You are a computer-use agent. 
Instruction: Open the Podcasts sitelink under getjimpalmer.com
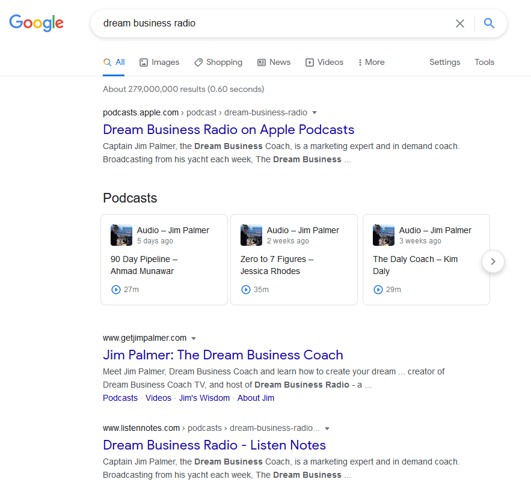click(120, 398)
